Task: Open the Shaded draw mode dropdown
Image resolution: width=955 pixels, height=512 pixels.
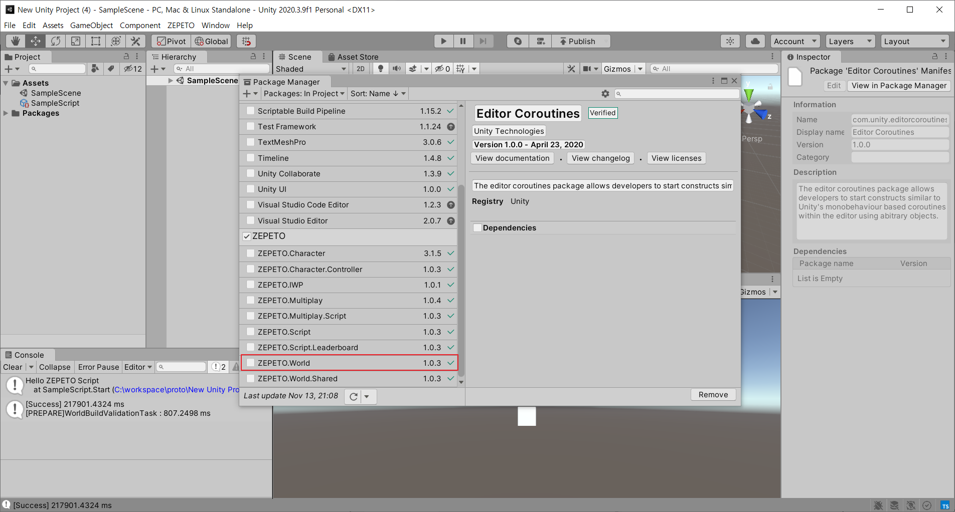Action: tap(311, 69)
